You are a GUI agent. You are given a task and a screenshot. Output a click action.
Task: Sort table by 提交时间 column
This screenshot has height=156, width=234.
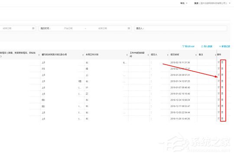196,55
